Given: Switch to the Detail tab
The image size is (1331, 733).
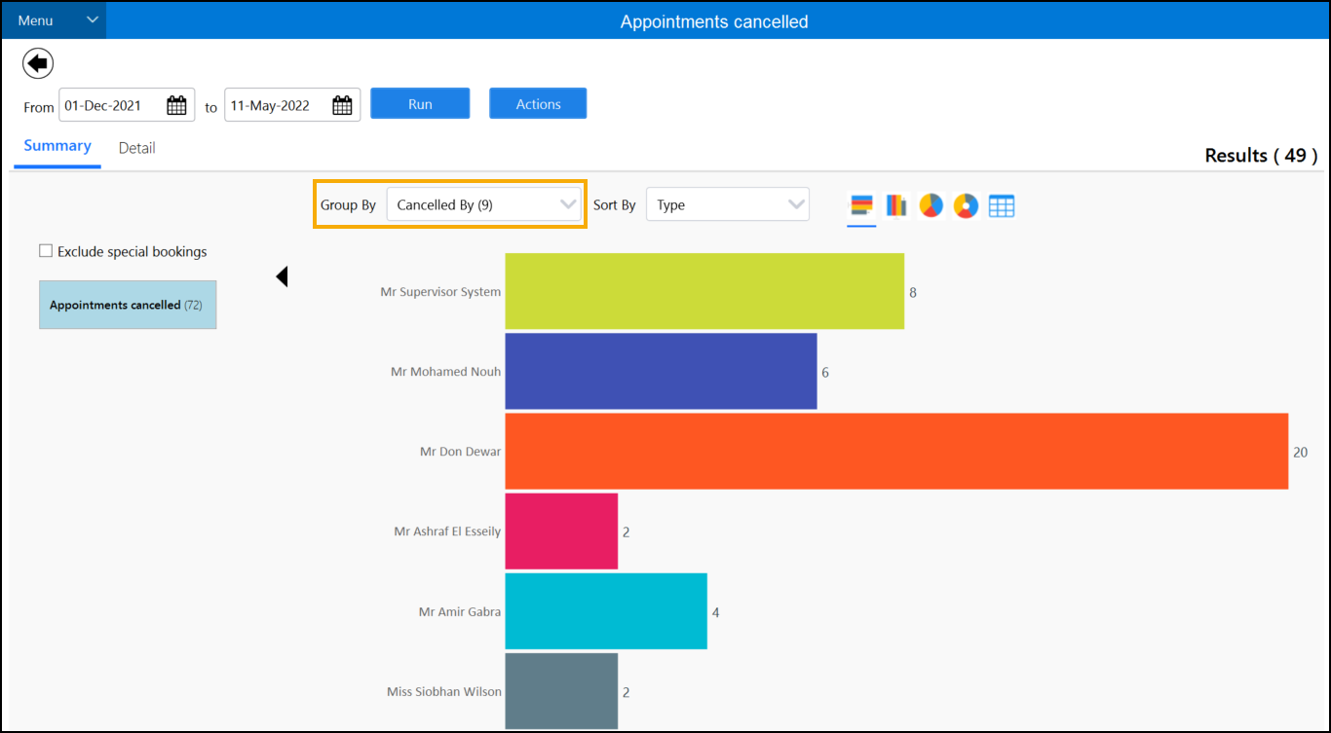Looking at the screenshot, I should 136,148.
